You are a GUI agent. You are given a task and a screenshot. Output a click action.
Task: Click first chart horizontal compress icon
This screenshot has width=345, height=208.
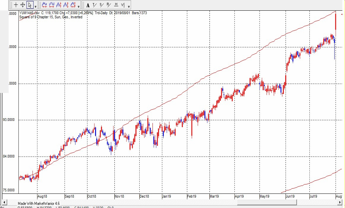[x=44, y=5]
